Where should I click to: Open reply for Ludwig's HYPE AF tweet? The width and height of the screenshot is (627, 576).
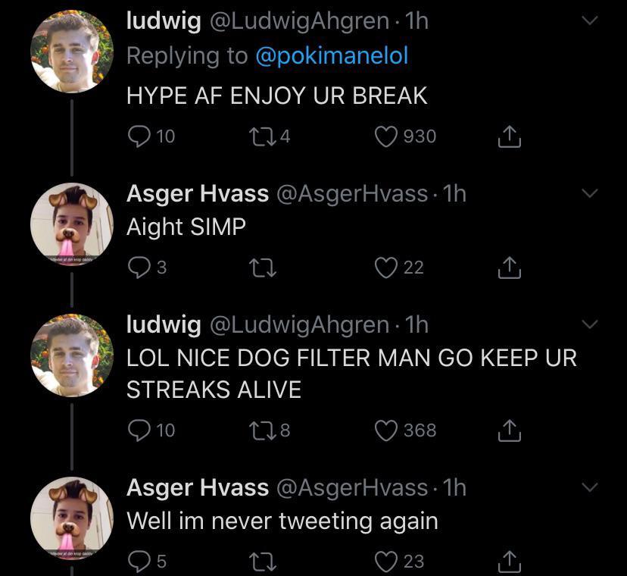pyautogui.click(x=141, y=136)
